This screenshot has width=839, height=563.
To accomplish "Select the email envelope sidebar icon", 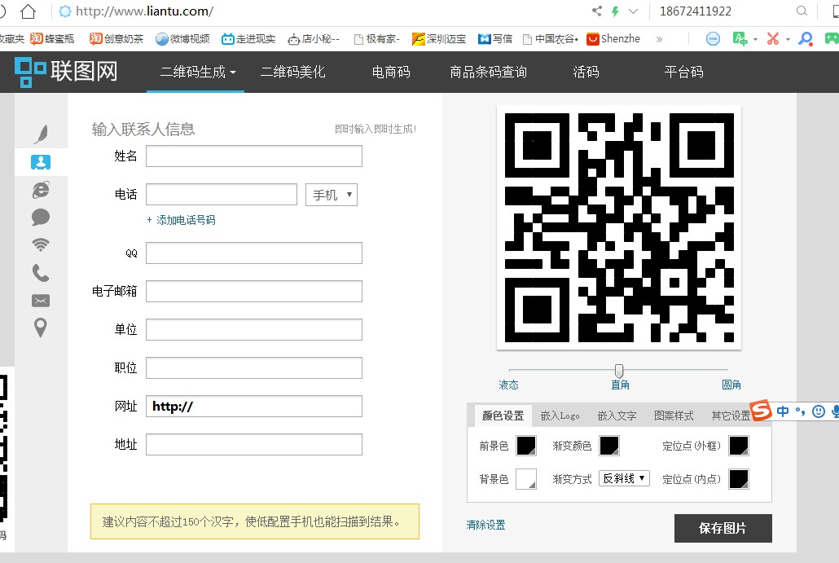I will coord(41,301).
